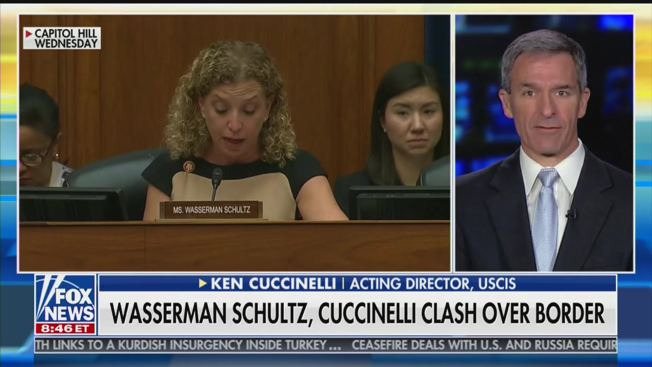
Task: Click the Ms. Wasserman Schultz nameplate
Action: (211, 210)
